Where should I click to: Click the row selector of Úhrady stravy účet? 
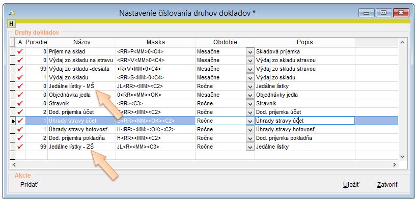tap(13, 121)
